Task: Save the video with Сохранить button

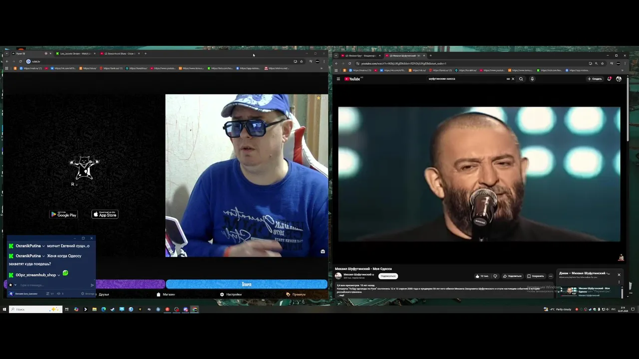Action: tap(536, 276)
